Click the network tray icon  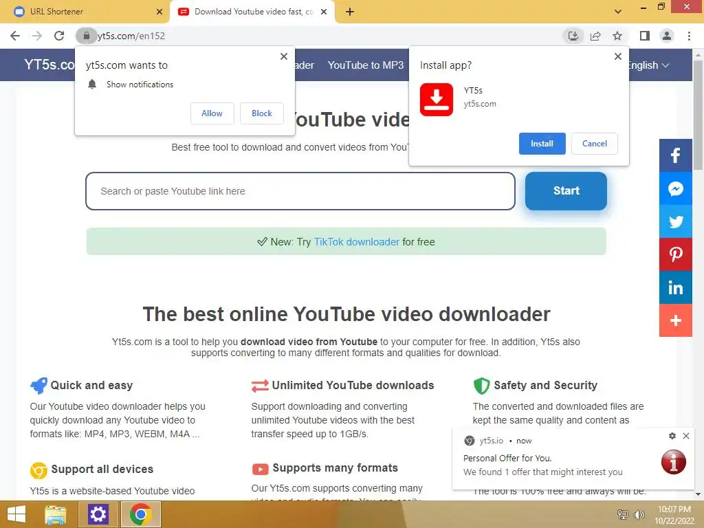[x=623, y=514]
